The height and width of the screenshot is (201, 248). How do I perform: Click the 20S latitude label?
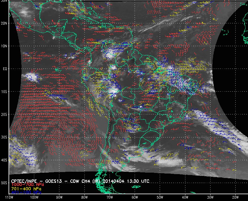click(x=4, y=114)
